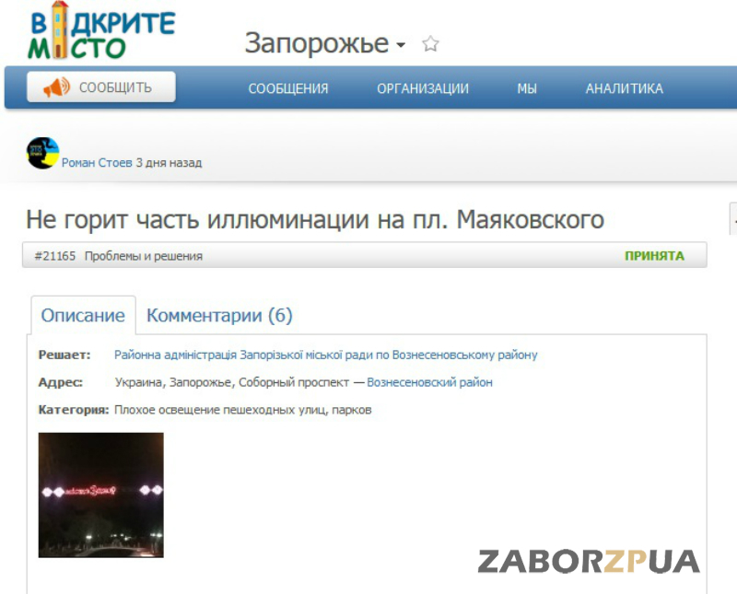Viewport: 737px width, 594px height.
Task: Switch to the Комментарии (6) tab
Action: [x=219, y=316]
